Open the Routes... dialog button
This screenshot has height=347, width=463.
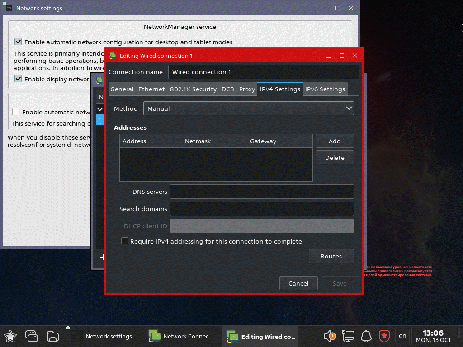[333, 256]
